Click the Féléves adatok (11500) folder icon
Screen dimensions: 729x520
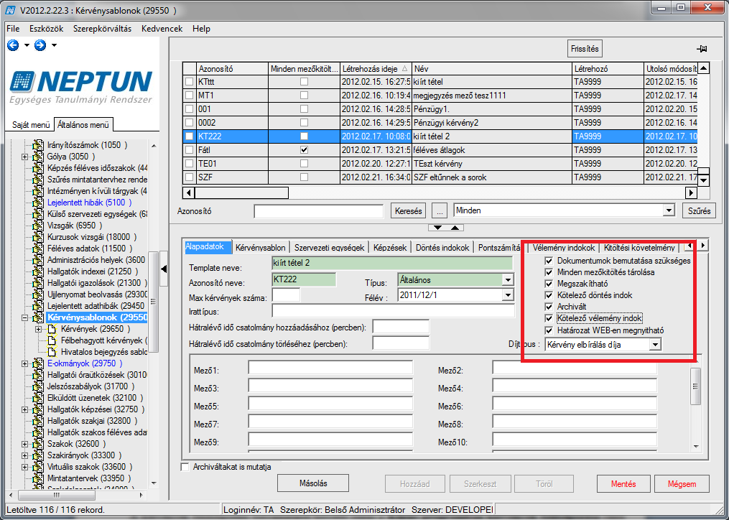38,249
